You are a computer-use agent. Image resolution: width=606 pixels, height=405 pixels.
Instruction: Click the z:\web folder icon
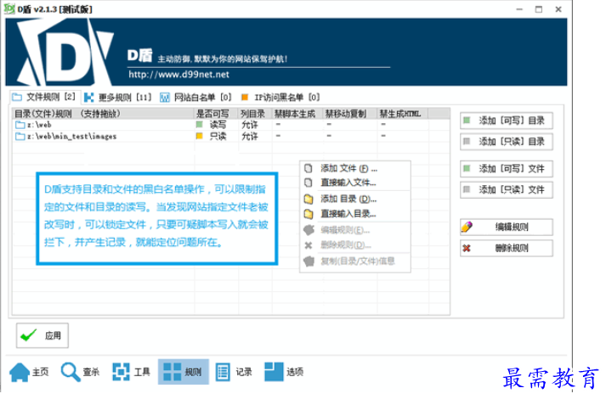20,125
